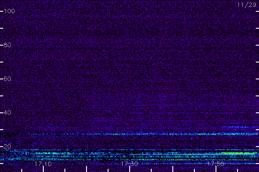The image size is (259, 172).
Task: Click the 17:30 time label
Action: (x=129, y=164)
